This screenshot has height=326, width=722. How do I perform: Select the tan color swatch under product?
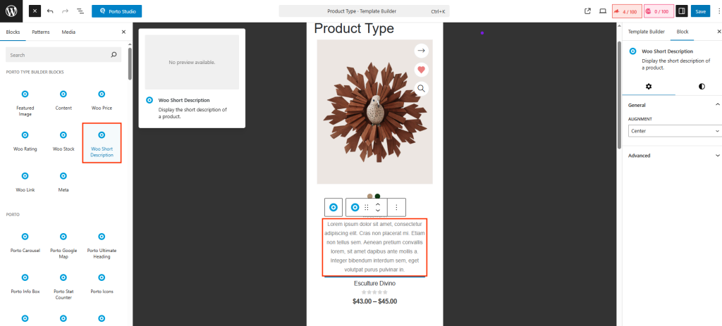click(370, 196)
